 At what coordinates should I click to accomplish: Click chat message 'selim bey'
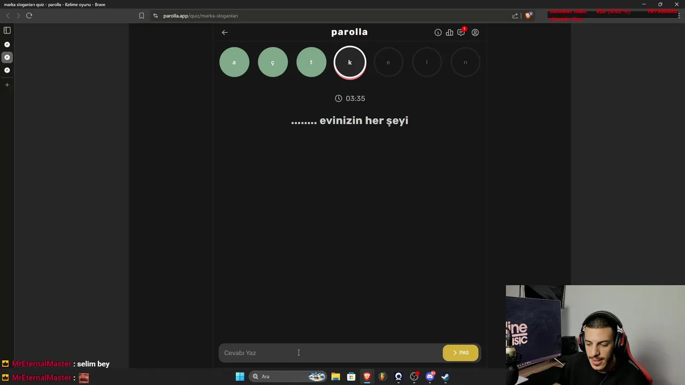click(x=93, y=364)
